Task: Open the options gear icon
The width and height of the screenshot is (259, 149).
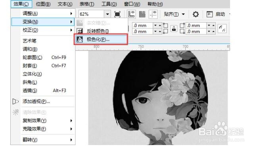Action: coord(196,14)
